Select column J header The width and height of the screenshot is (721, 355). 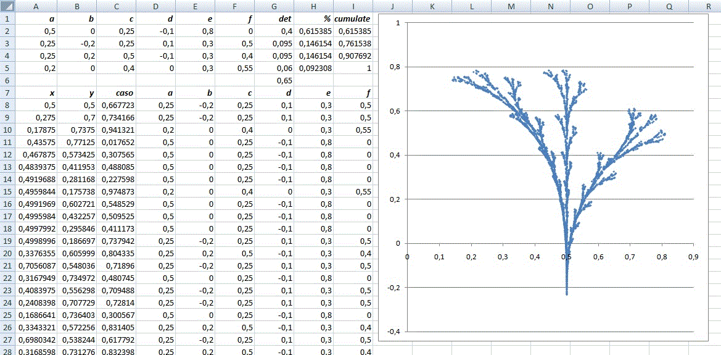click(392, 6)
